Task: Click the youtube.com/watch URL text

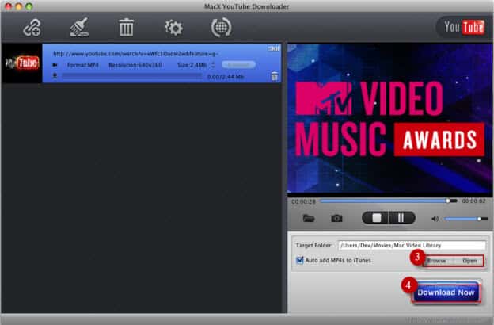Action: tap(135, 54)
